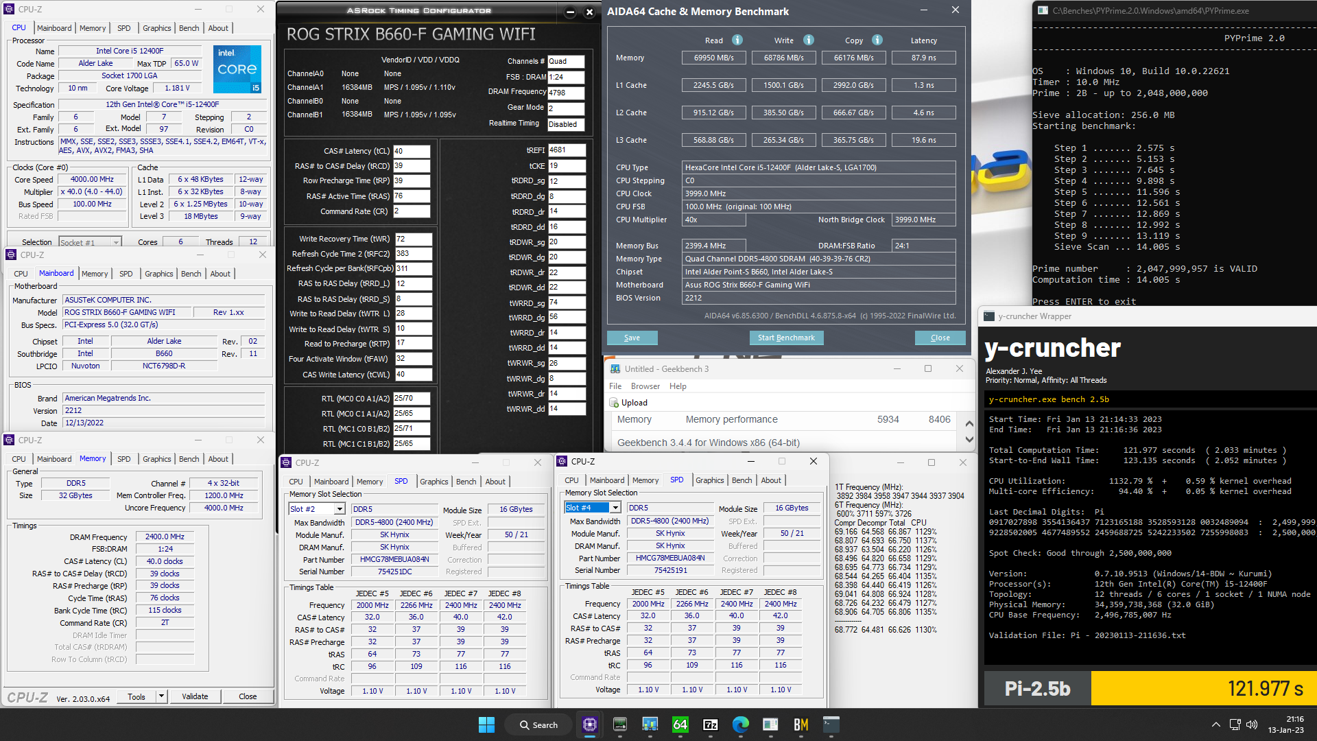1317x741 pixels.
Task: Show hidden system tray icons
Action: coord(1215,725)
